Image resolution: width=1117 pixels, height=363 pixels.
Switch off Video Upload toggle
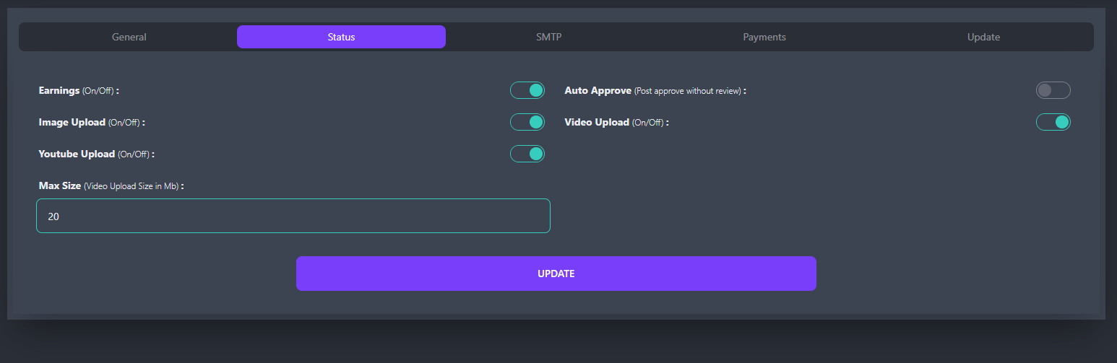pos(1053,122)
